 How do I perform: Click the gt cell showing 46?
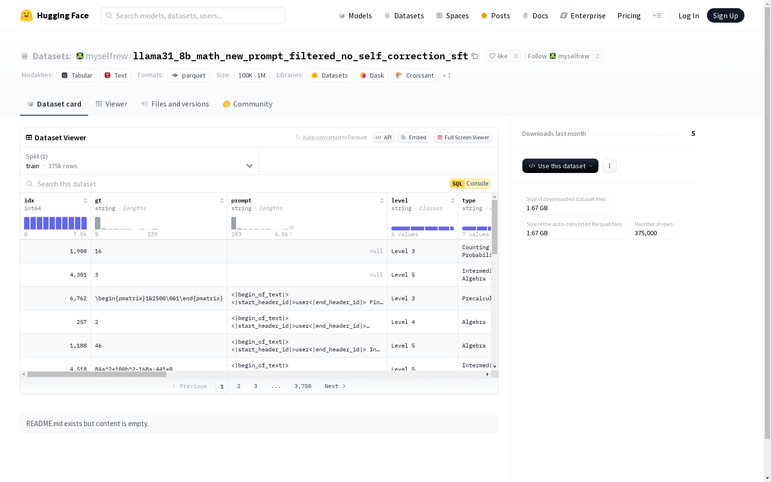[x=159, y=346]
